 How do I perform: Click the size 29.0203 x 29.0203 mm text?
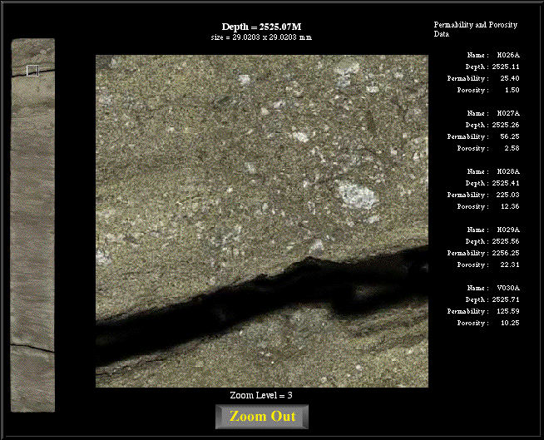261,37
